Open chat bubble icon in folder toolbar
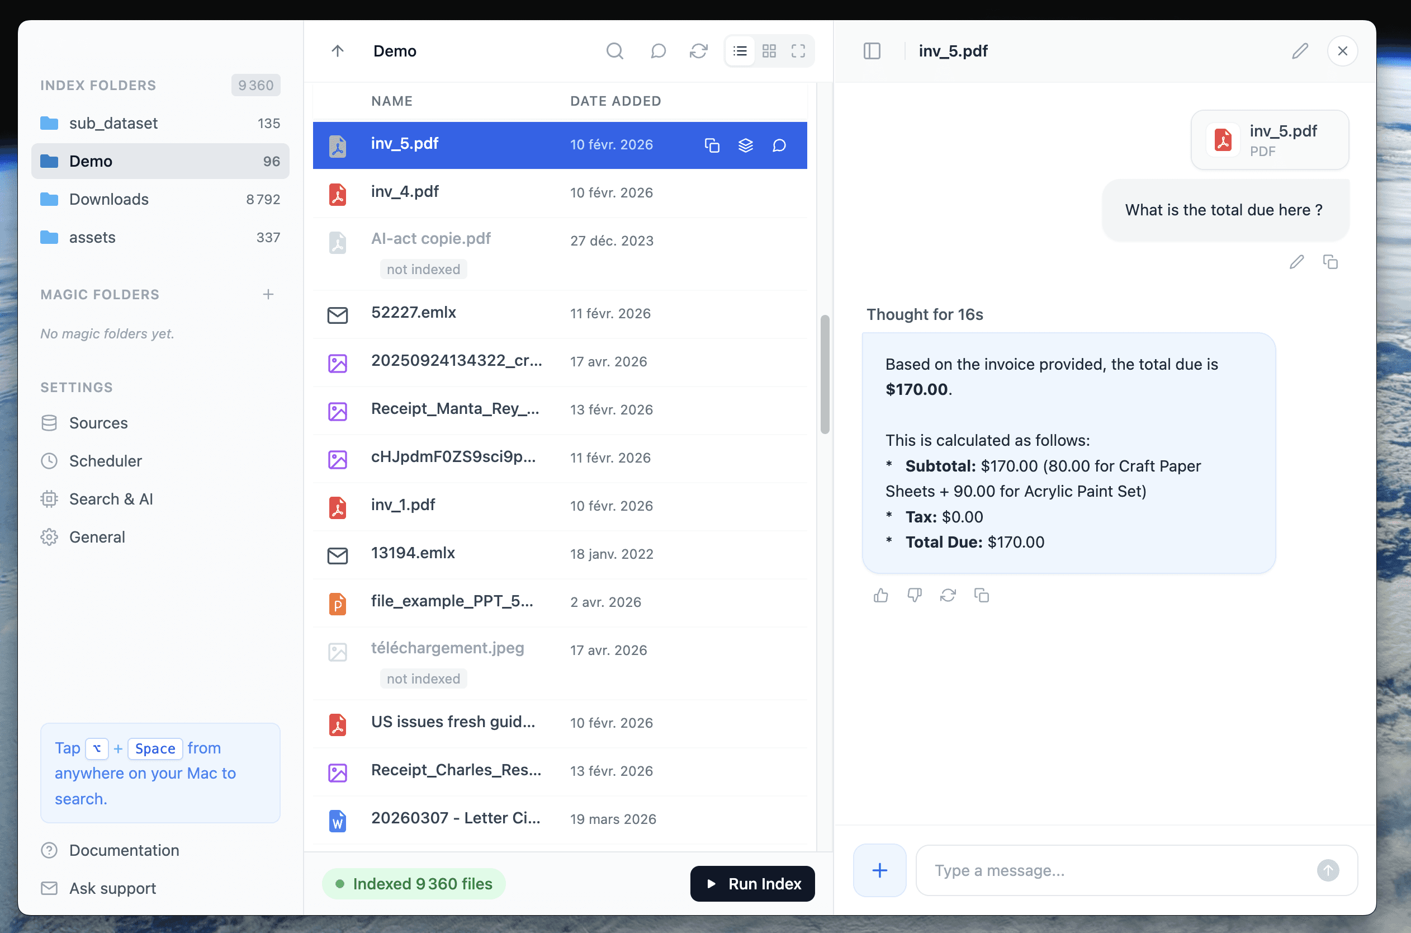This screenshot has height=933, width=1411. point(657,51)
